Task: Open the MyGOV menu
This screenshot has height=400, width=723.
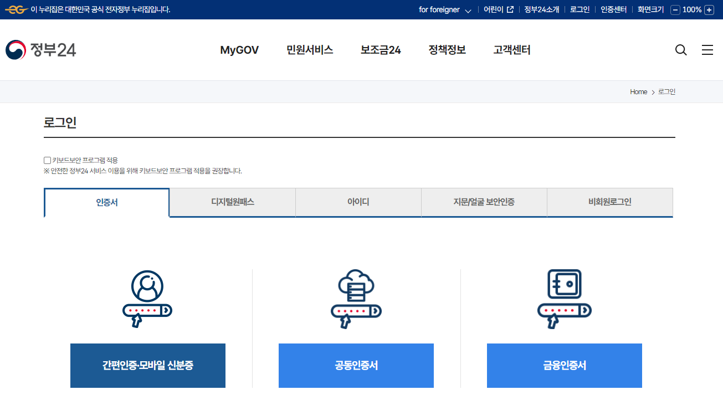Action: (239, 50)
